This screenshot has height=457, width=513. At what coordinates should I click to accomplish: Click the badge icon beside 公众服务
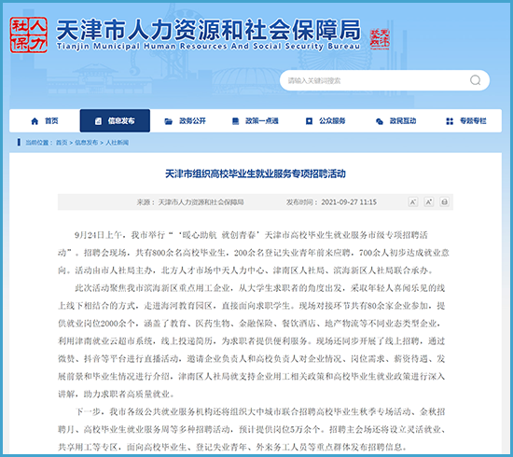click(309, 121)
